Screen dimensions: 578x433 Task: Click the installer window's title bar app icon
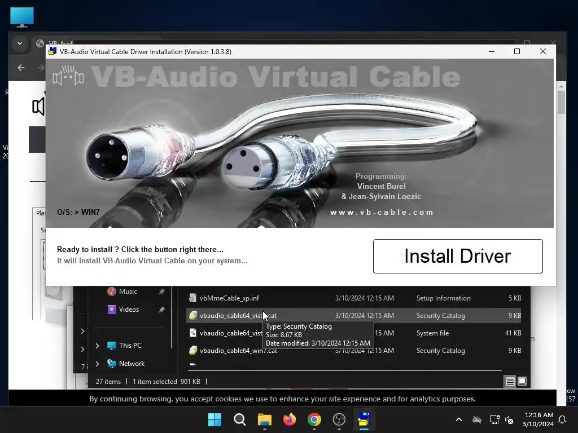pos(52,51)
